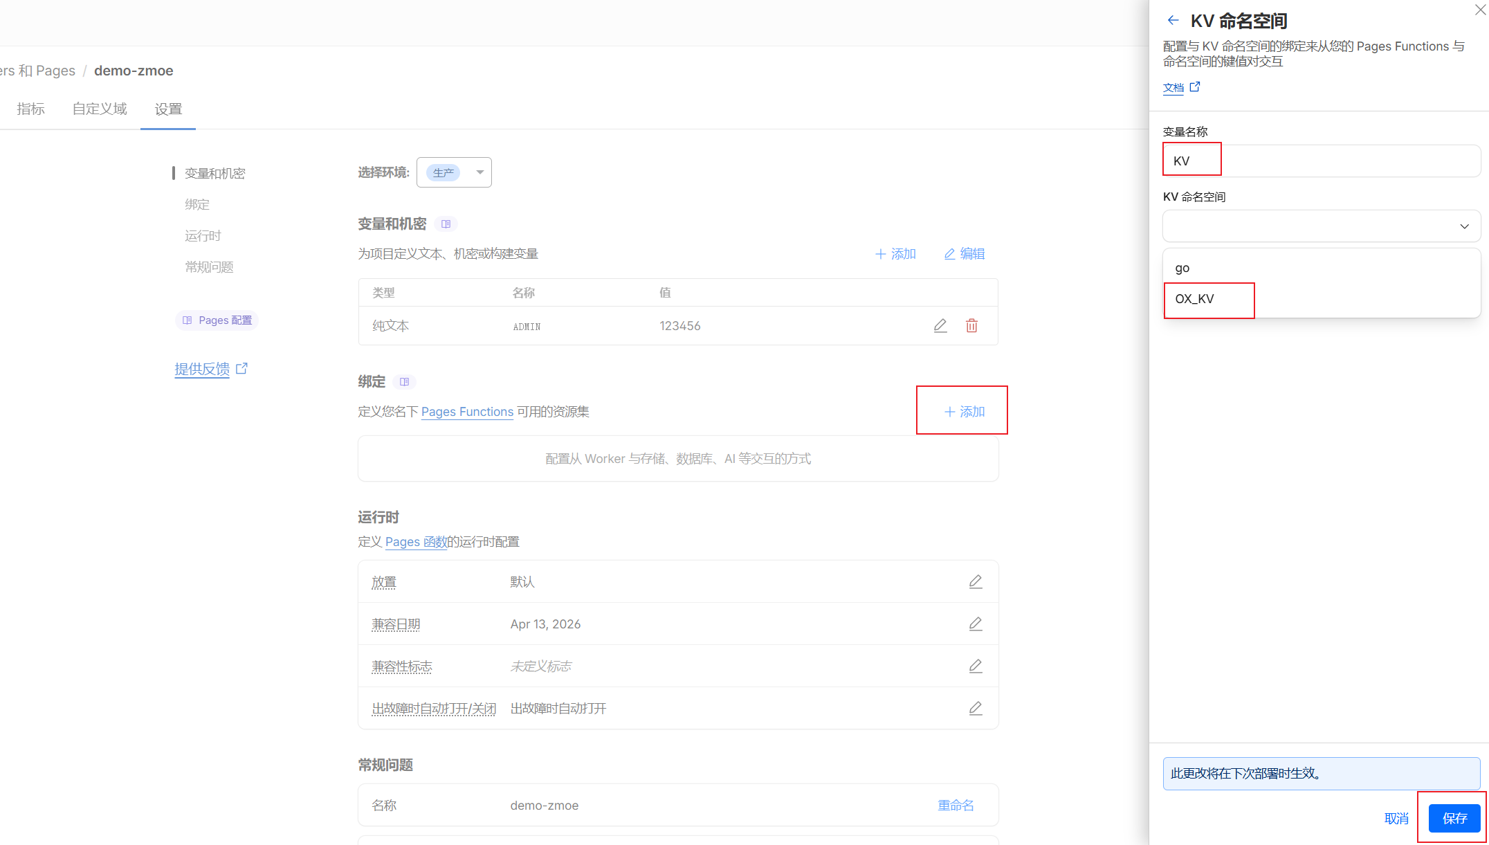Click the back arrow beside KV 命名空间
The image size is (1489, 845).
tap(1173, 21)
